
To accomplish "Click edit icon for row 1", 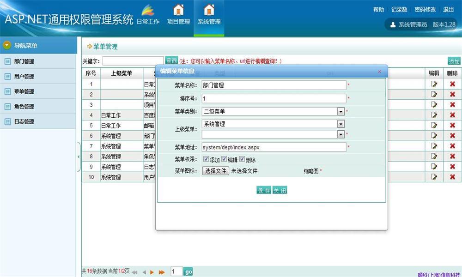I will point(434,84).
